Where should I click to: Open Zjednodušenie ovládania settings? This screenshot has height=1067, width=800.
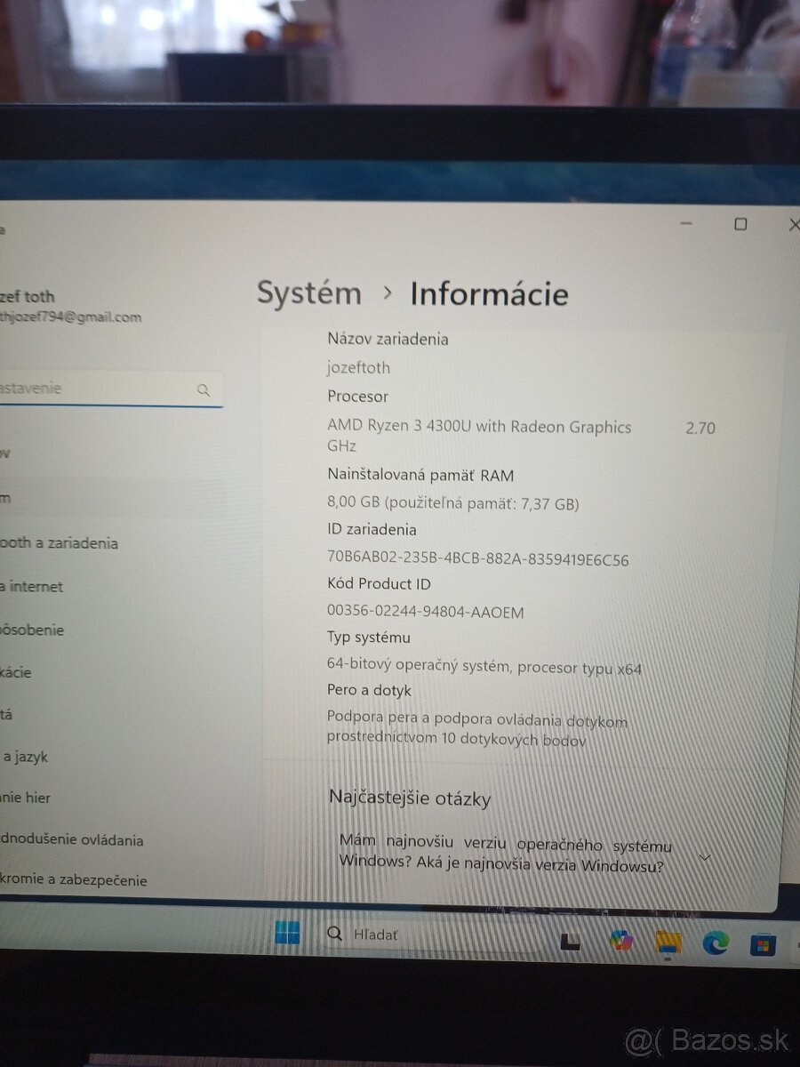[71, 839]
